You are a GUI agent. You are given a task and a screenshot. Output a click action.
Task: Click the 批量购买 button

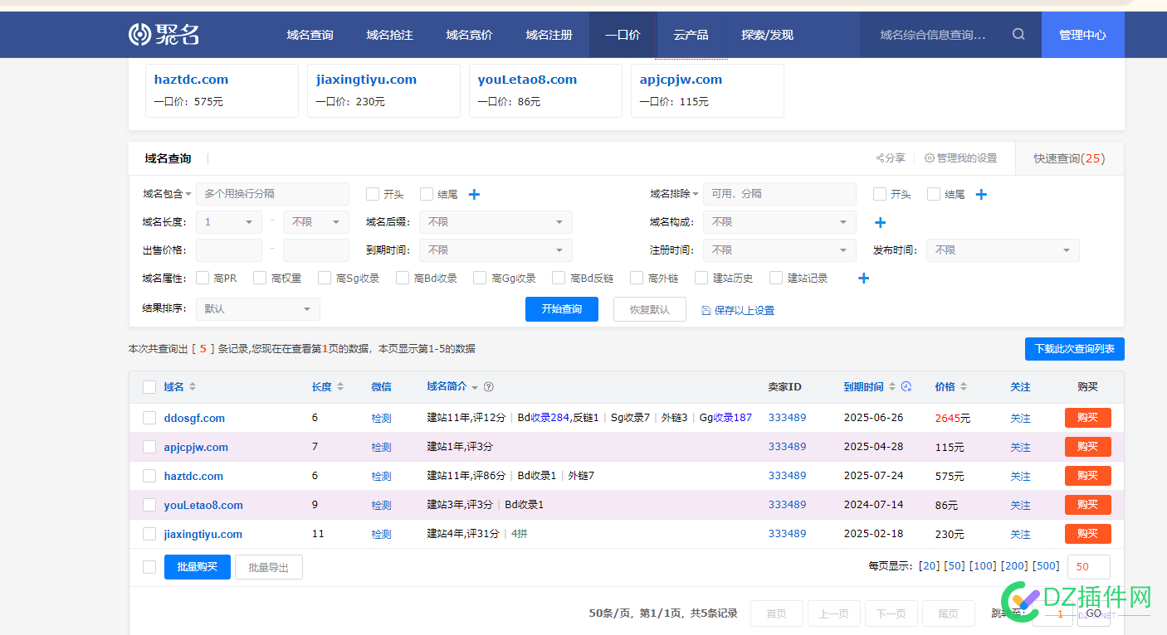tap(198, 567)
